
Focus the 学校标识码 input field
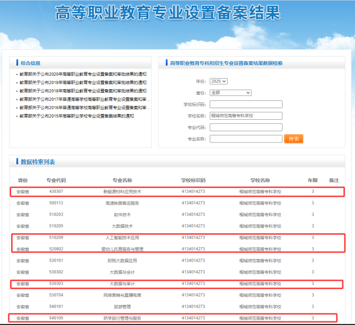tap(238, 104)
